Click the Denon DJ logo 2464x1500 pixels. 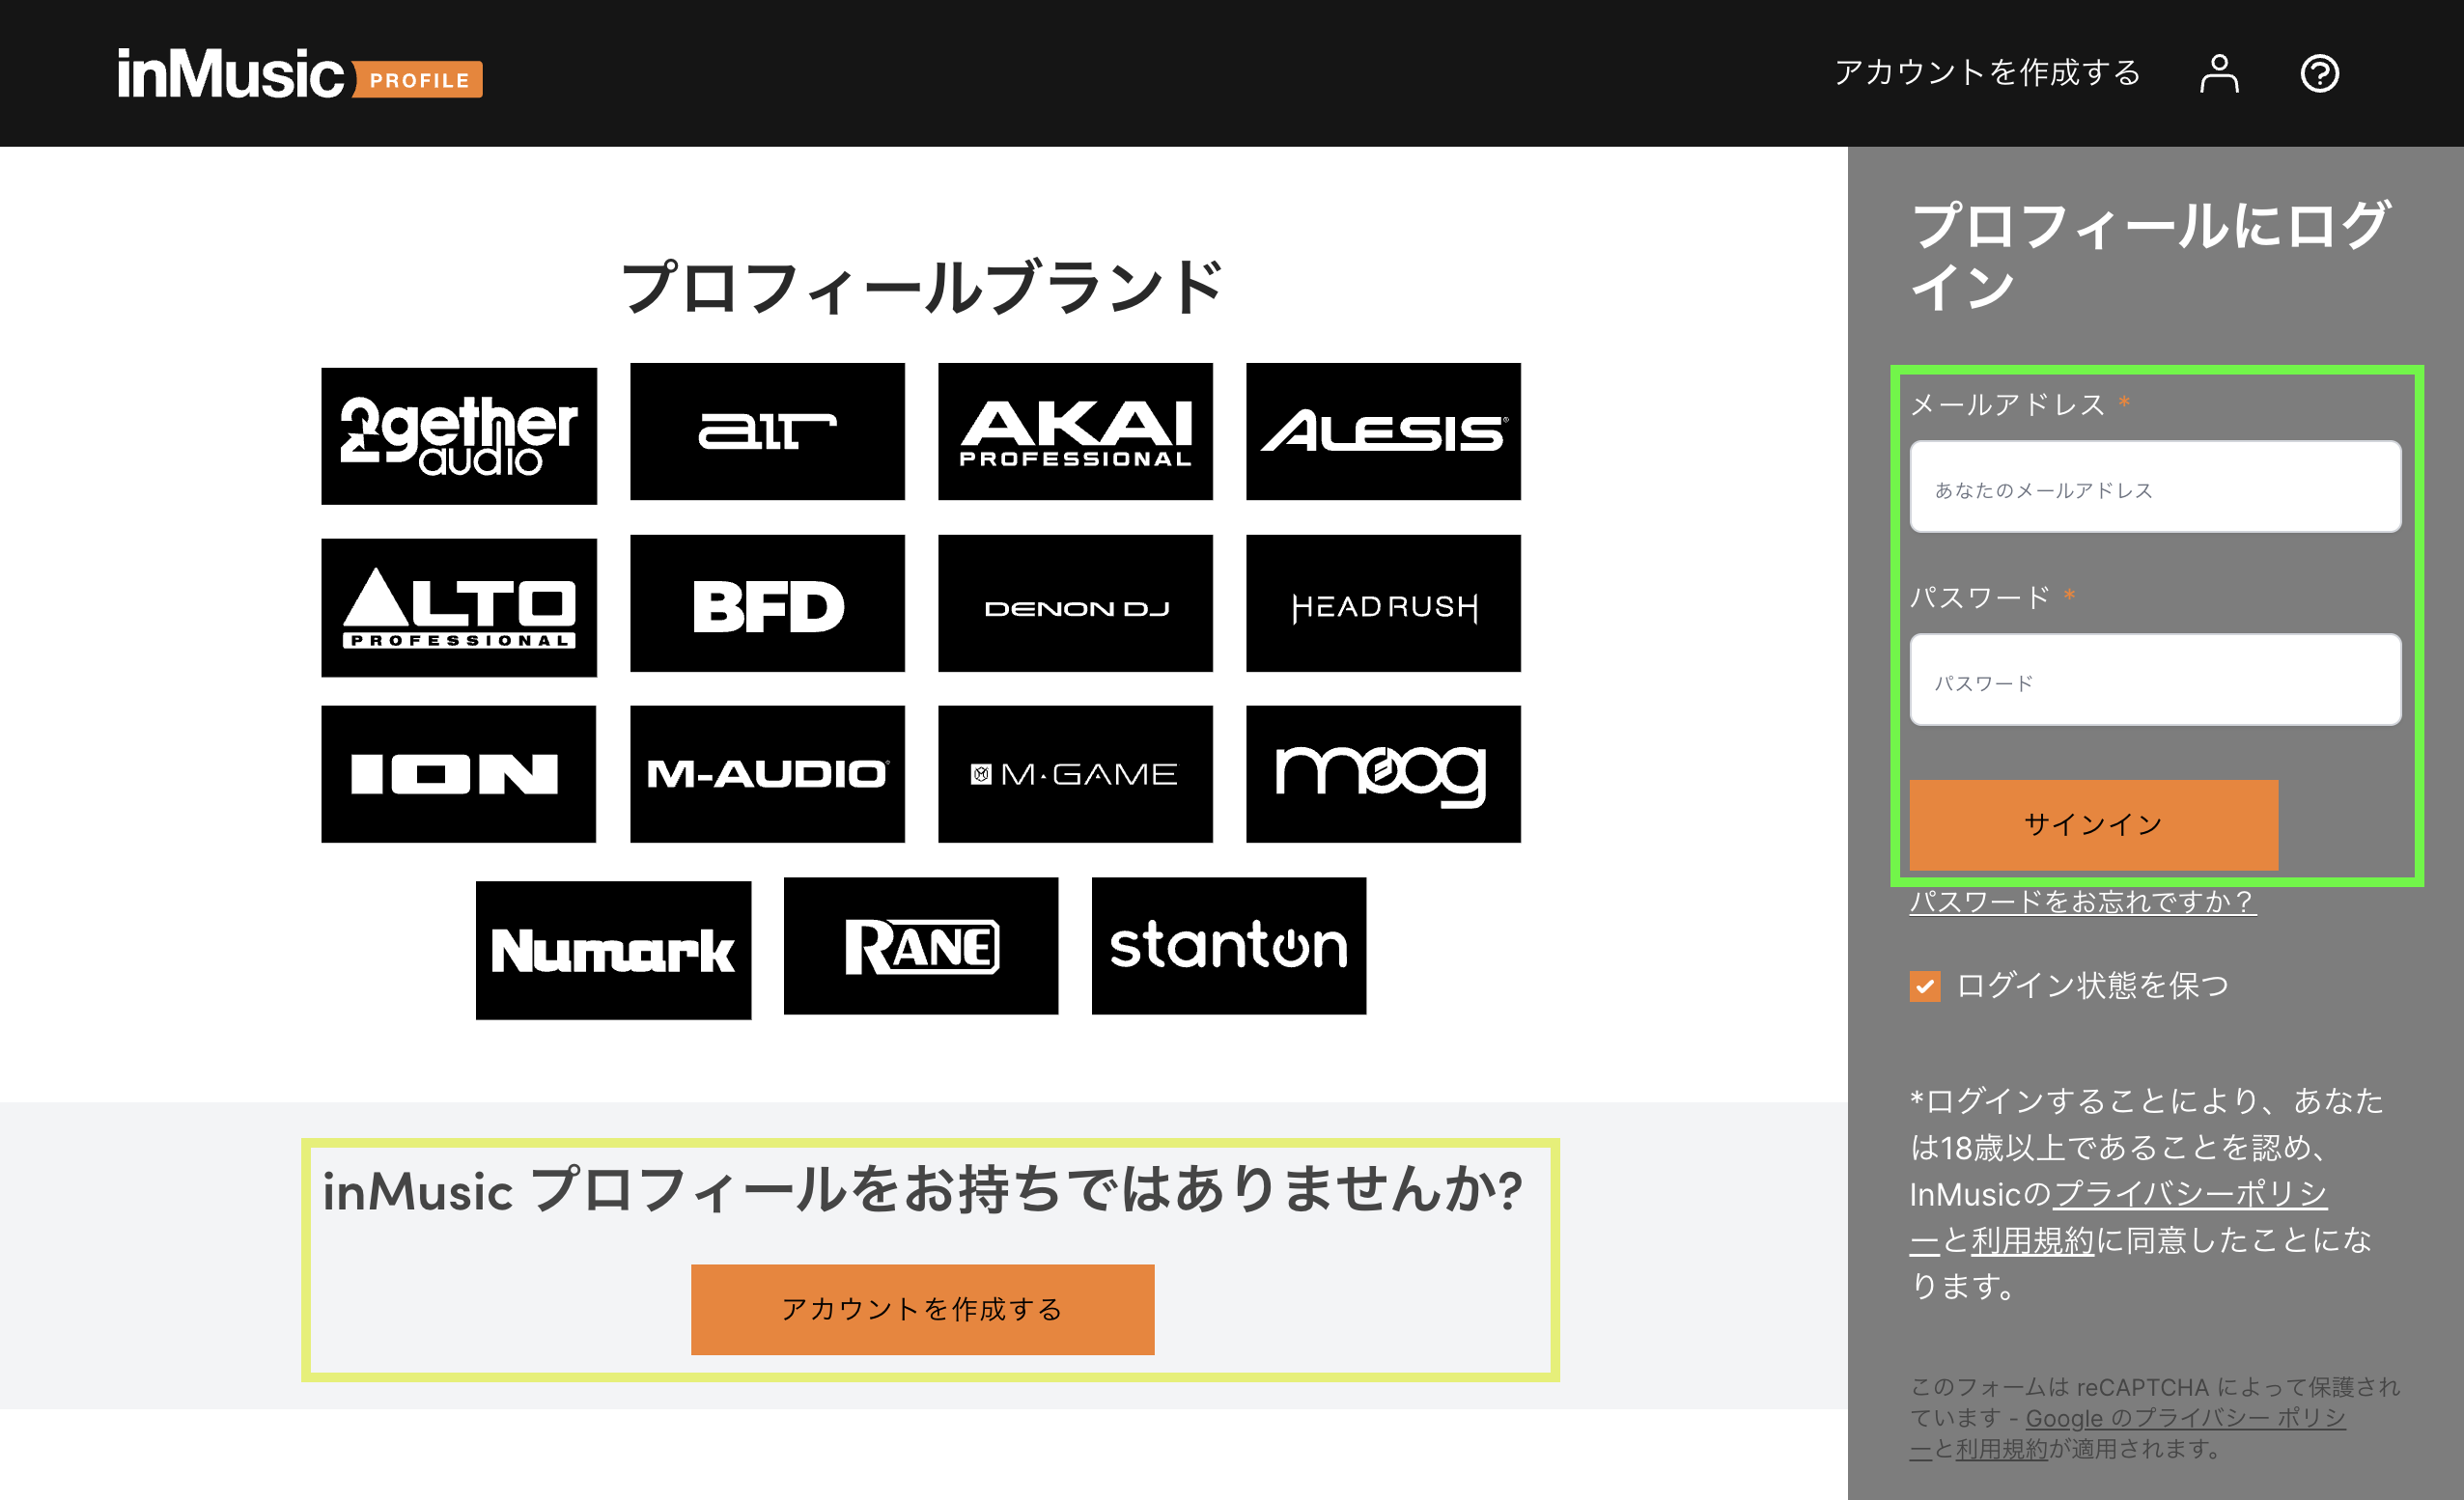(x=1075, y=604)
